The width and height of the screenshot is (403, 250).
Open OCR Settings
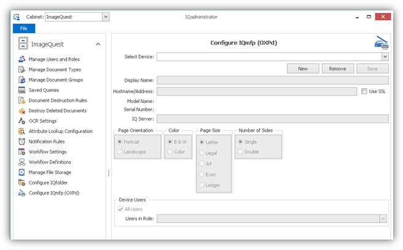42,121
